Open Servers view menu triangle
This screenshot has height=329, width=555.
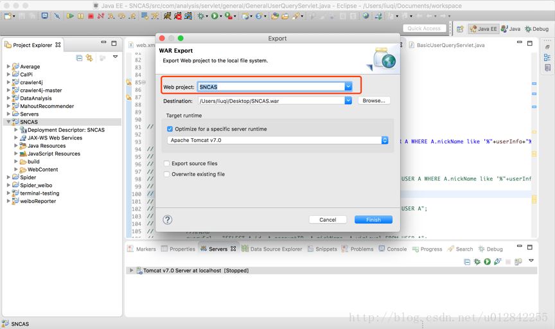[531, 261]
